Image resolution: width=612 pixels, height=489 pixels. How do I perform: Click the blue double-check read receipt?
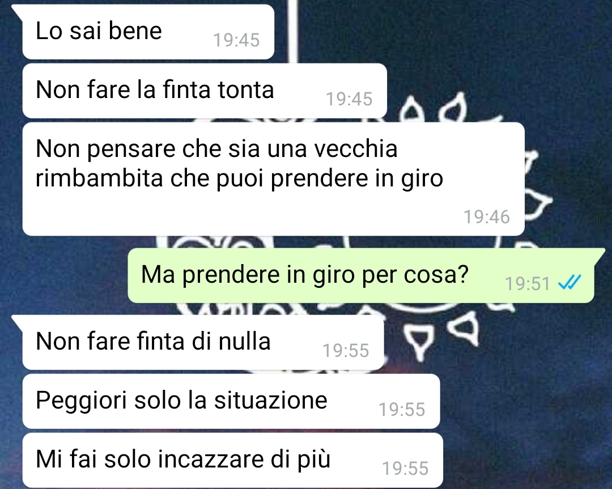tap(570, 282)
